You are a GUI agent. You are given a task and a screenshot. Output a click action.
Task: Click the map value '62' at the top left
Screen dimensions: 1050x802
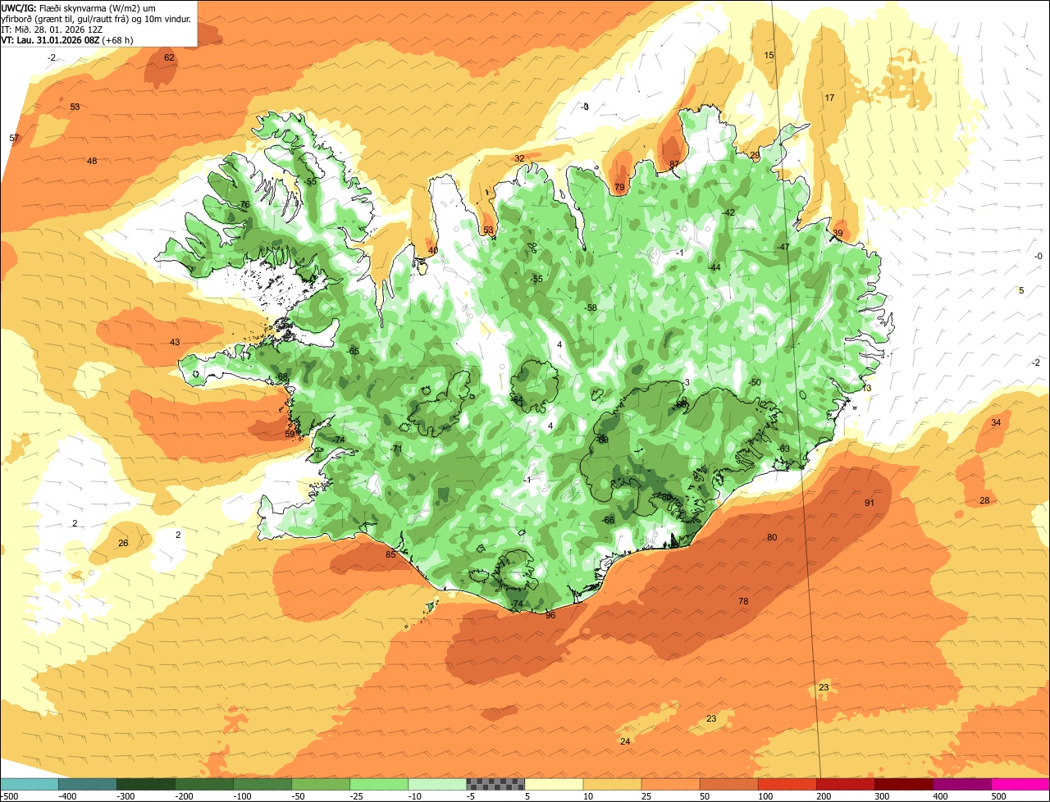(169, 57)
